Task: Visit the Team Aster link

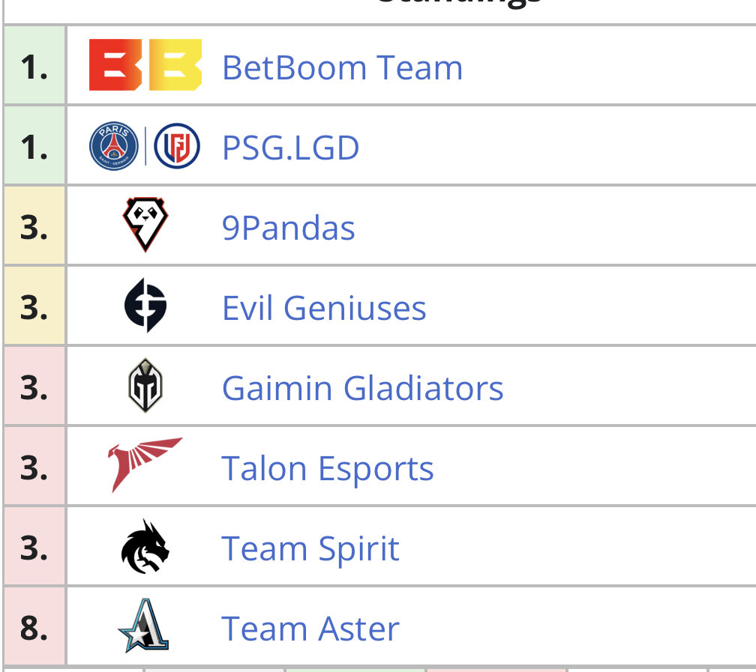Action: click(310, 629)
